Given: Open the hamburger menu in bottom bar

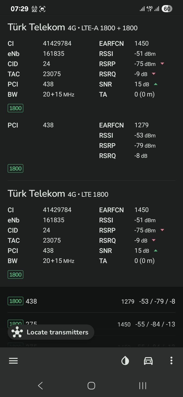Looking at the screenshot, I should pos(13,361).
